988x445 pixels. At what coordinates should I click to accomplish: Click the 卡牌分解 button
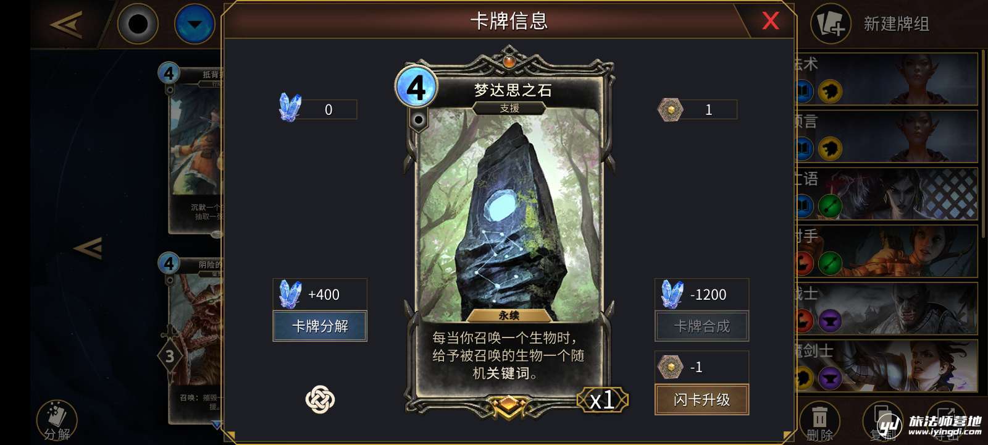coord(320,326)
